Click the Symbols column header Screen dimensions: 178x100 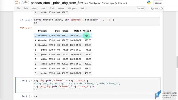[42, 31]
